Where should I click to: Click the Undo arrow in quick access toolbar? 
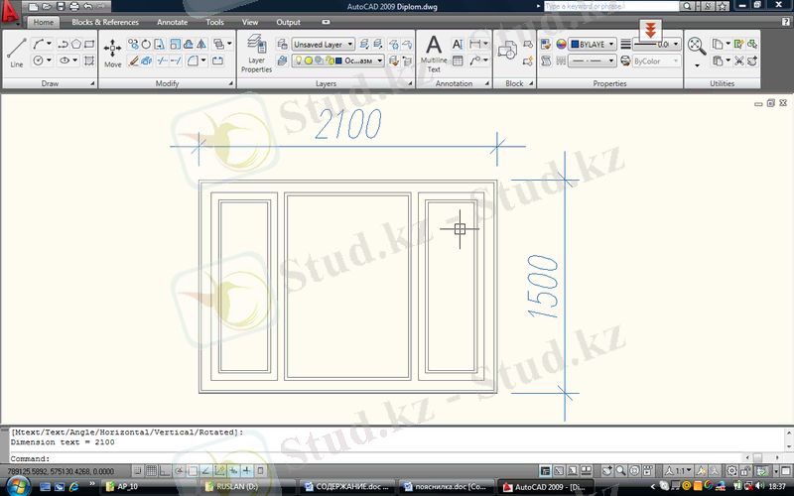click(x=87, y=7)
